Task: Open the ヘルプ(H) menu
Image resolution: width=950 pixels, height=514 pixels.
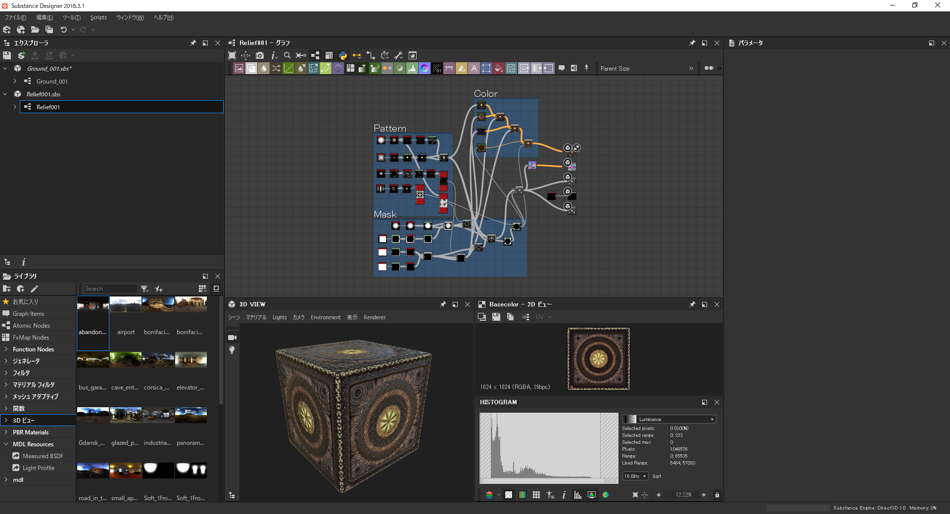Action: [x=164, y=17]
